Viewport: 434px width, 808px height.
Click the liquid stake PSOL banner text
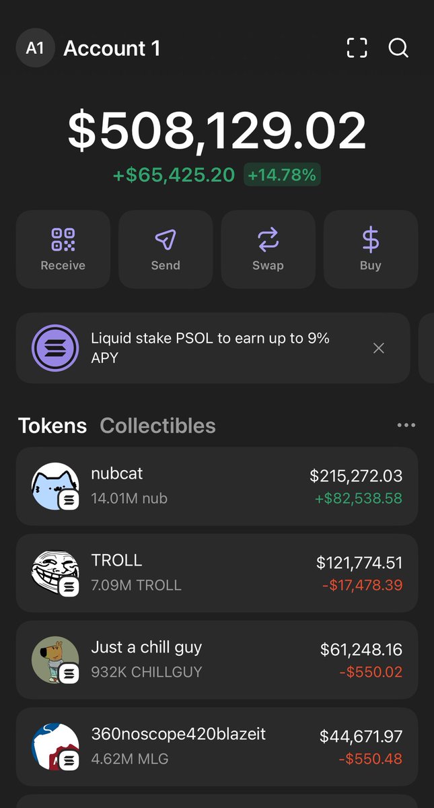(x=210, y=348)
